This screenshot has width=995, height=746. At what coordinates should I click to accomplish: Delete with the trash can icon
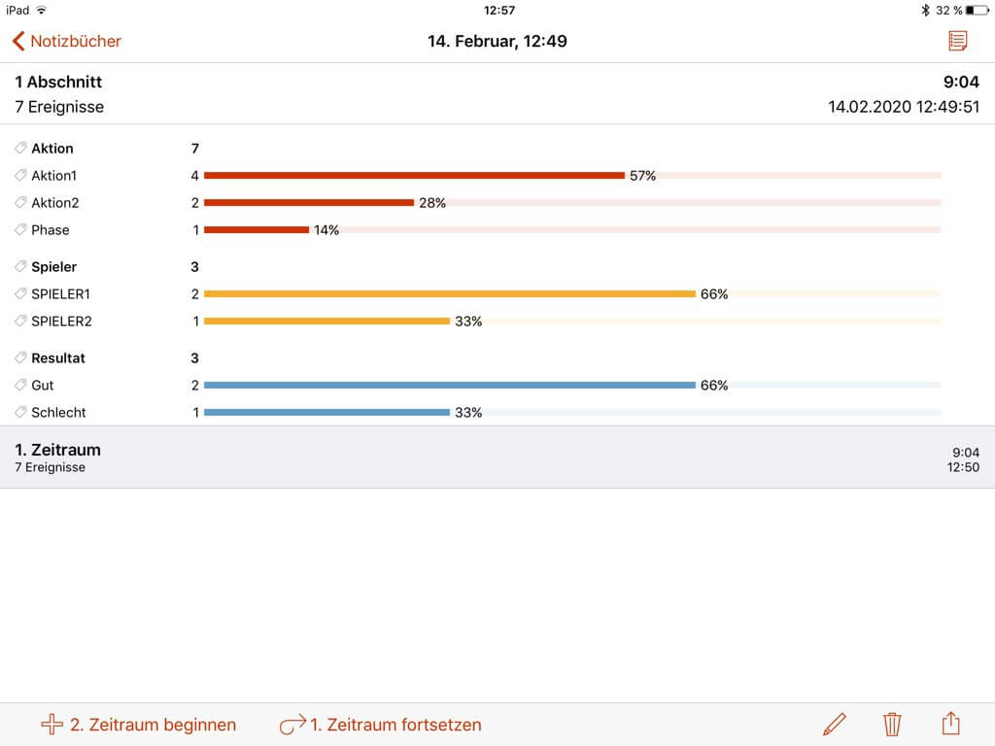892,724
